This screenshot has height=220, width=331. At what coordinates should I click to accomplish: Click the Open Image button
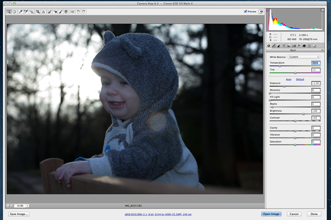pyautogui.click(x=271, y=214)
